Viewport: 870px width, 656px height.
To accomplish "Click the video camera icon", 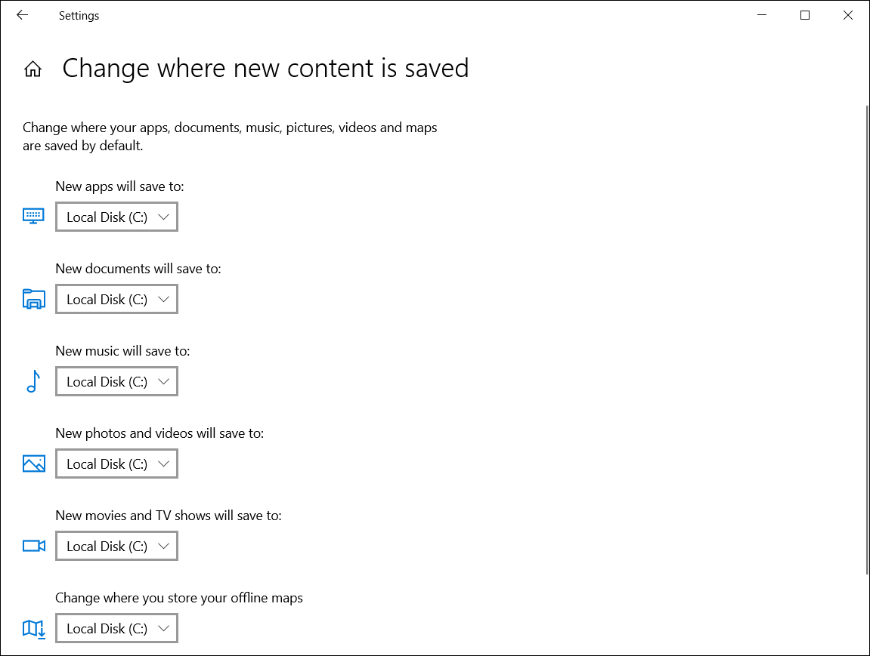I will (x=34, y=546).
